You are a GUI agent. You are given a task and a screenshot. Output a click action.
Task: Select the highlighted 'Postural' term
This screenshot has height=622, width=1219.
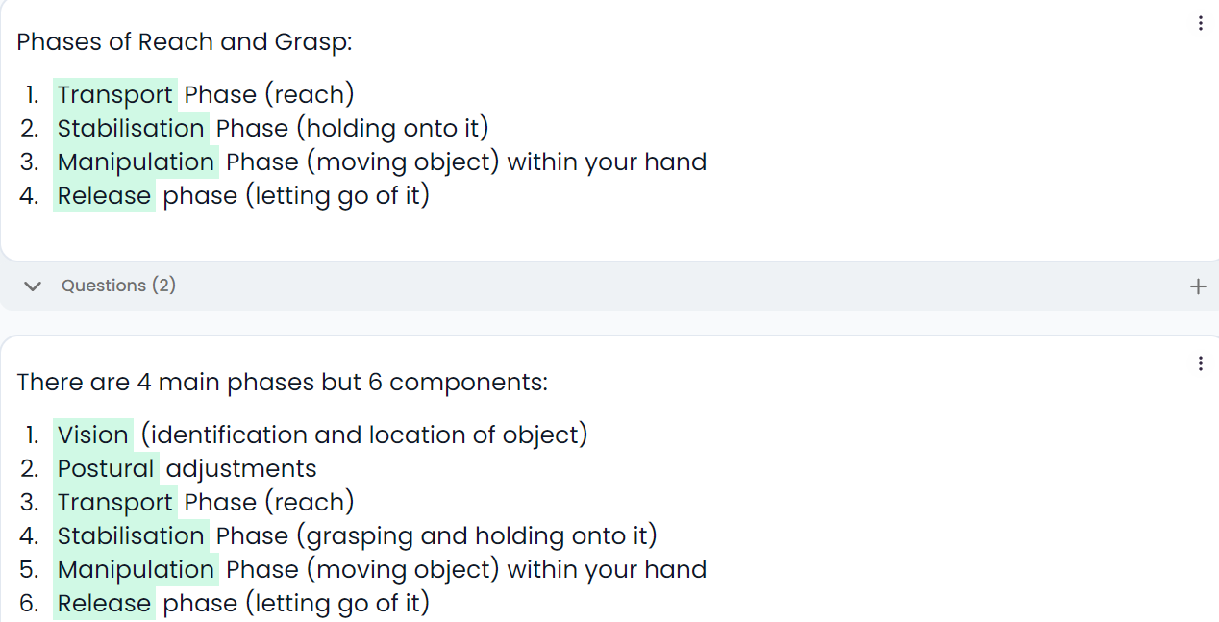coord(106,469)
